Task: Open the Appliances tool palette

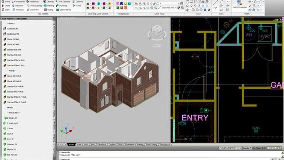Action: point(32,1)
